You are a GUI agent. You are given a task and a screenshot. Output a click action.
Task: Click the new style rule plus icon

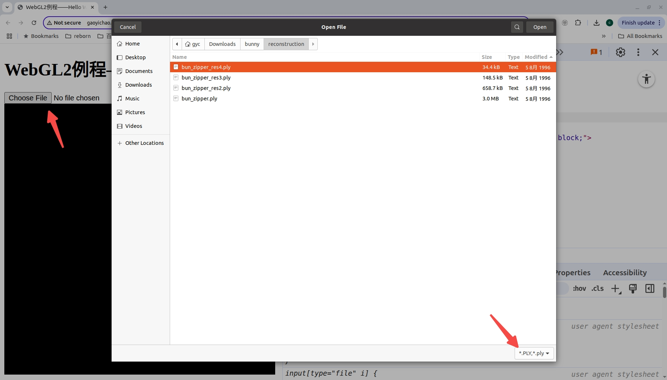click(x=615, y=289)
